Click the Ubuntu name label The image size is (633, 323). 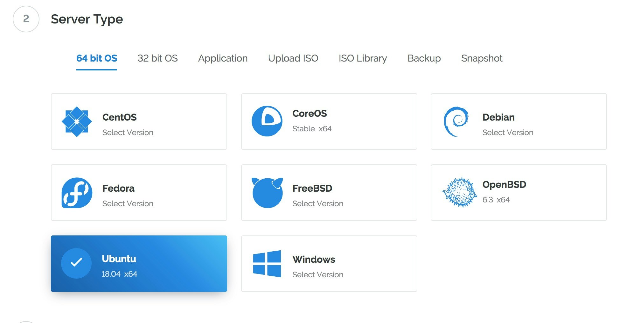tap(119, 259)
